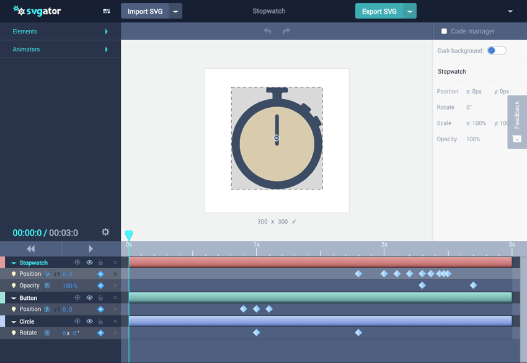The image size is (527, 363).
Task: Click the Export SVG button
Action: click(x=379, y=11)
